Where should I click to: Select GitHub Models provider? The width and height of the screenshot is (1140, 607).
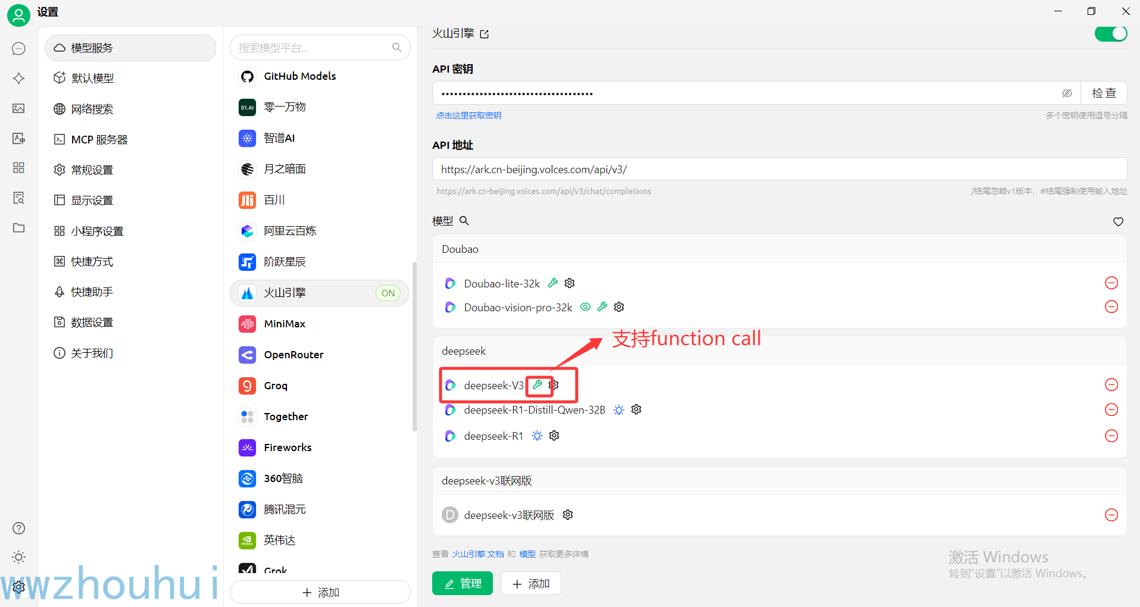coord(320,76)
